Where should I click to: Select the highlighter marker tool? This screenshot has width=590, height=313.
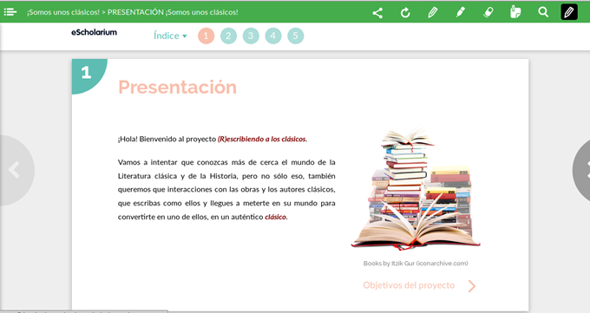click(460, 12)
